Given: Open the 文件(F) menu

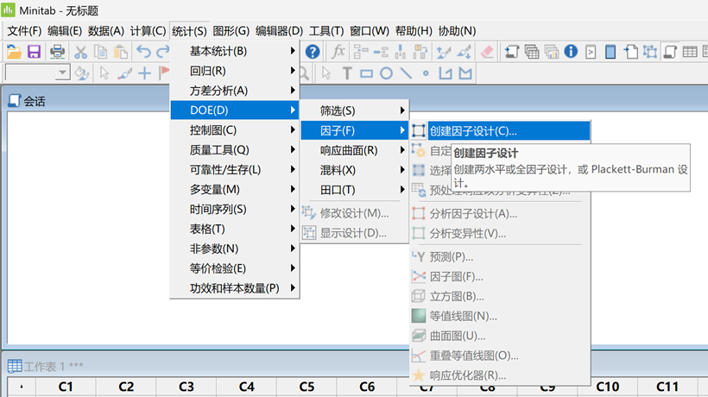Looking at the screenshot, I should (x=24, y=31).
